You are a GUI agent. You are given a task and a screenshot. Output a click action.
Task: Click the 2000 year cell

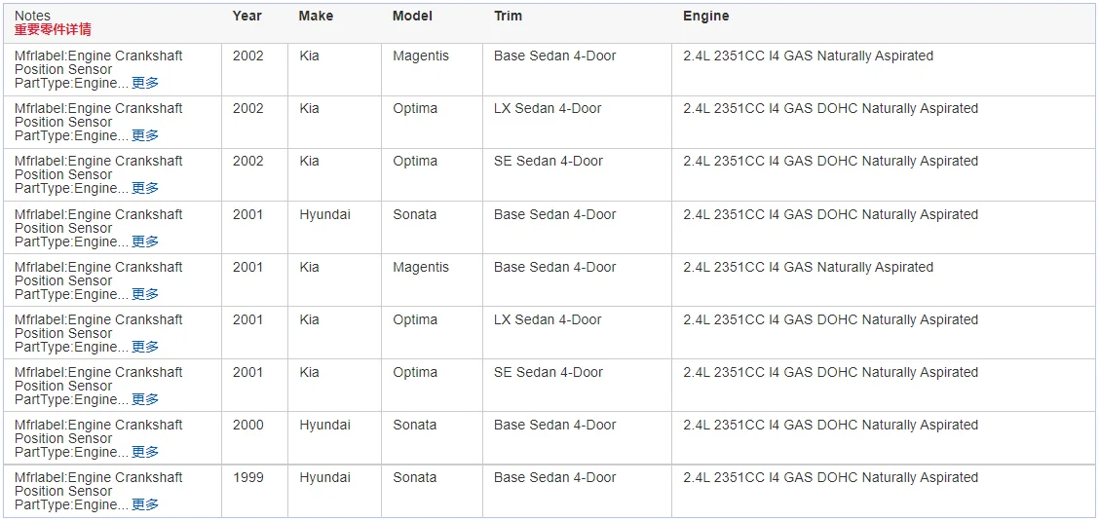[248, 425]
